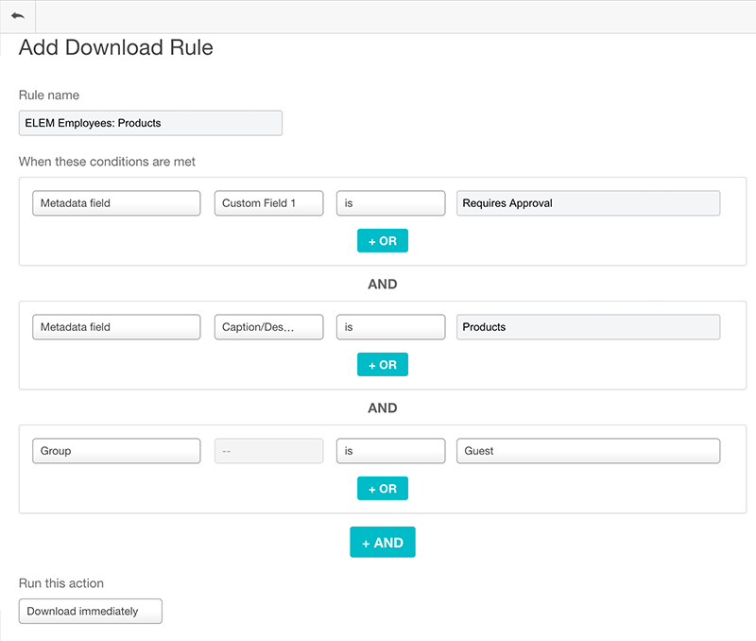Screen dimensions: 756x641
Task: Open the 'is' operator dropdown in Group row
Action: coord(390,451)
